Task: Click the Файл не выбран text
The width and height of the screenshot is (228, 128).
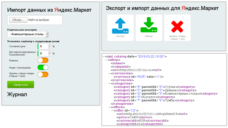Action: [39, 20]
